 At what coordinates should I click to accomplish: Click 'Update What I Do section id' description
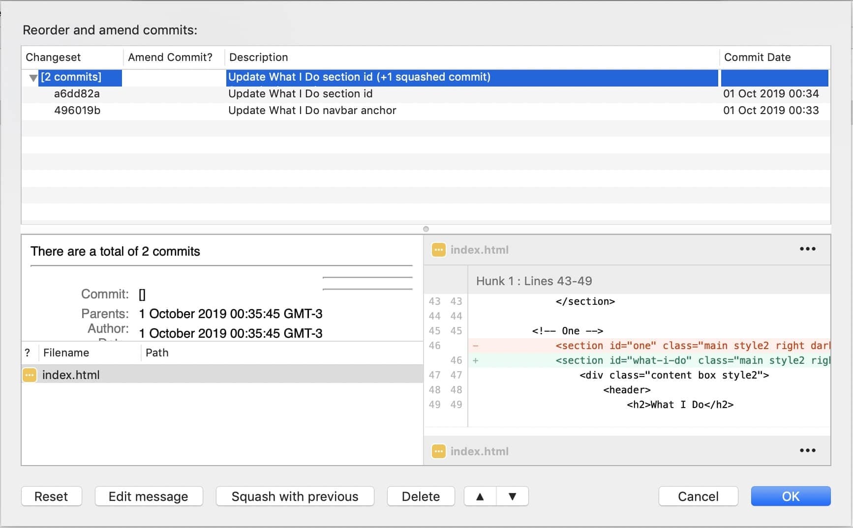pos(300,94)
